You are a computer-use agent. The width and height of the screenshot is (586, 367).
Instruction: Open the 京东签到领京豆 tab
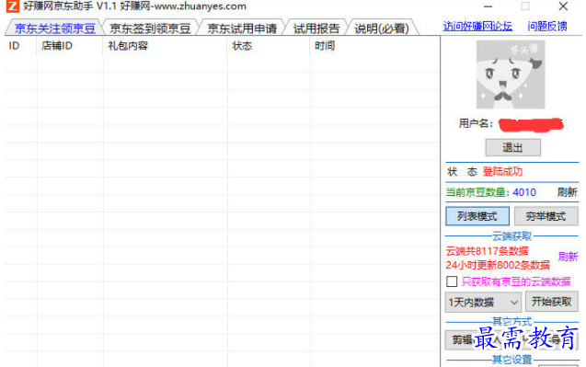(x=150, y=29)
